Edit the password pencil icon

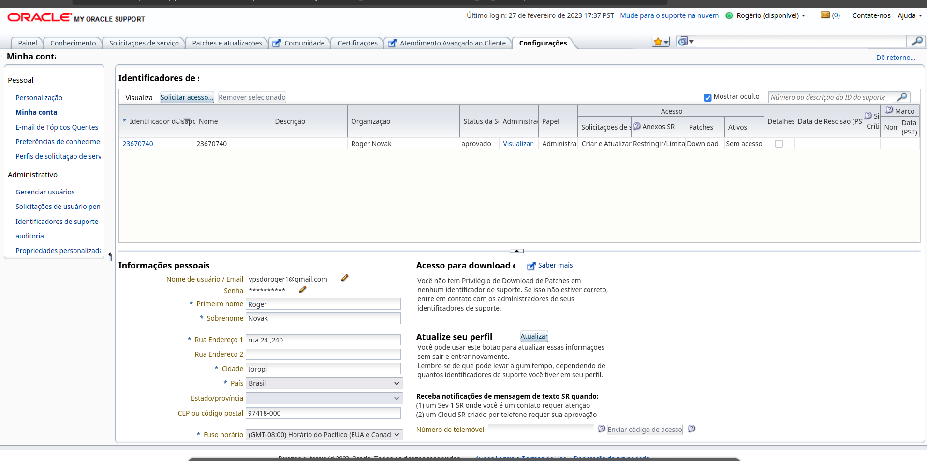pos(303,289)
